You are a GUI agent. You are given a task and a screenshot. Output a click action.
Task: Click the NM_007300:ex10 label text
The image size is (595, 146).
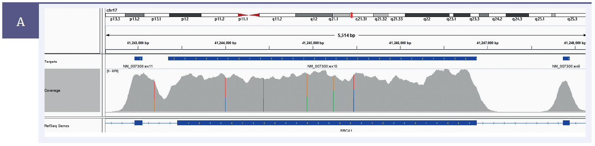pos(322,66)
